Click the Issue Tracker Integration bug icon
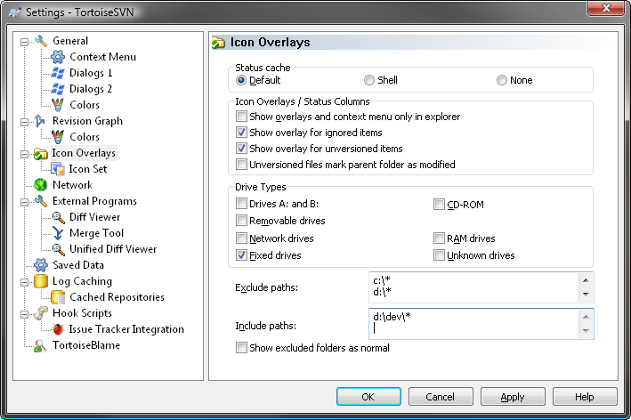 pyautogui.click(x=58, y=329)
